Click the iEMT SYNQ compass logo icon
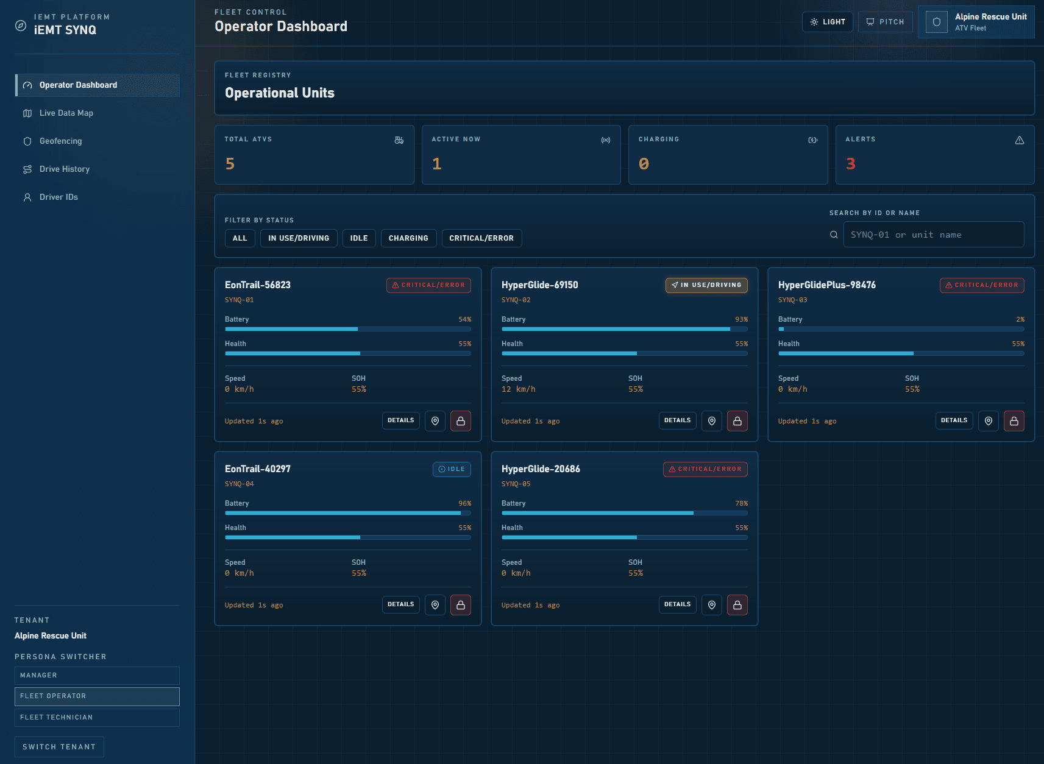This screenshot has height=764, width=1044. click(21, 26)
